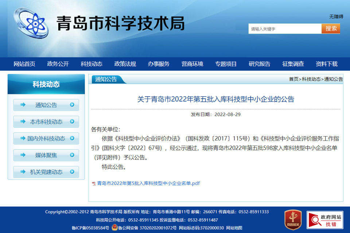Click the 科技动态 sidebar panel header
The width and height of the screenshot is (350, 233).
46,84
